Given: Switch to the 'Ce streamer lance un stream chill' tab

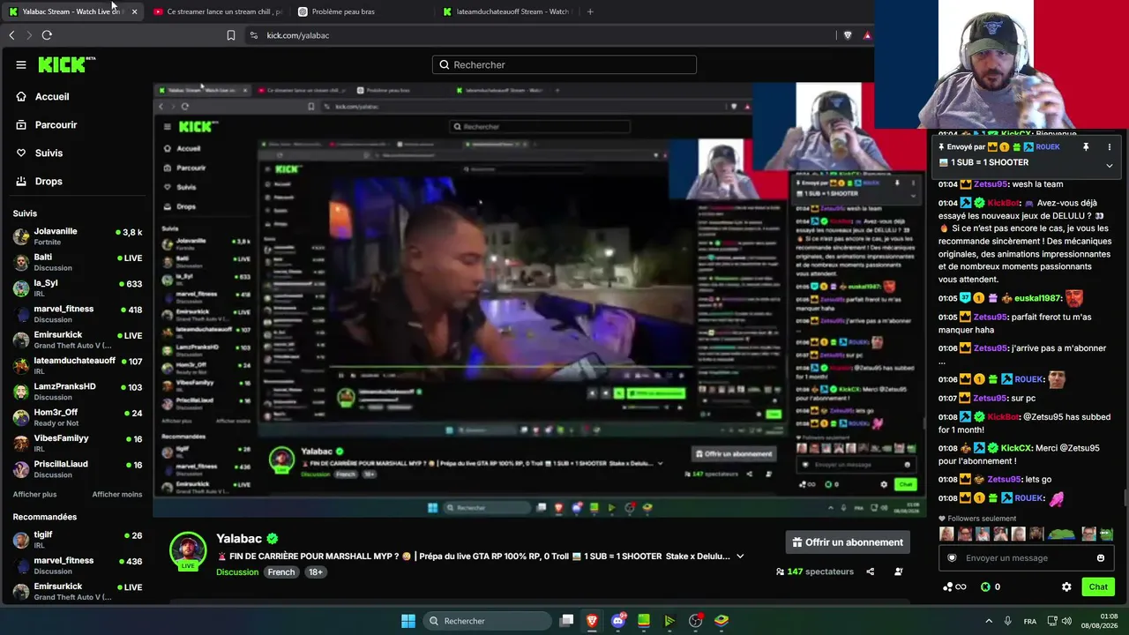Looking at the screenshot, I should tap(217, 11).
